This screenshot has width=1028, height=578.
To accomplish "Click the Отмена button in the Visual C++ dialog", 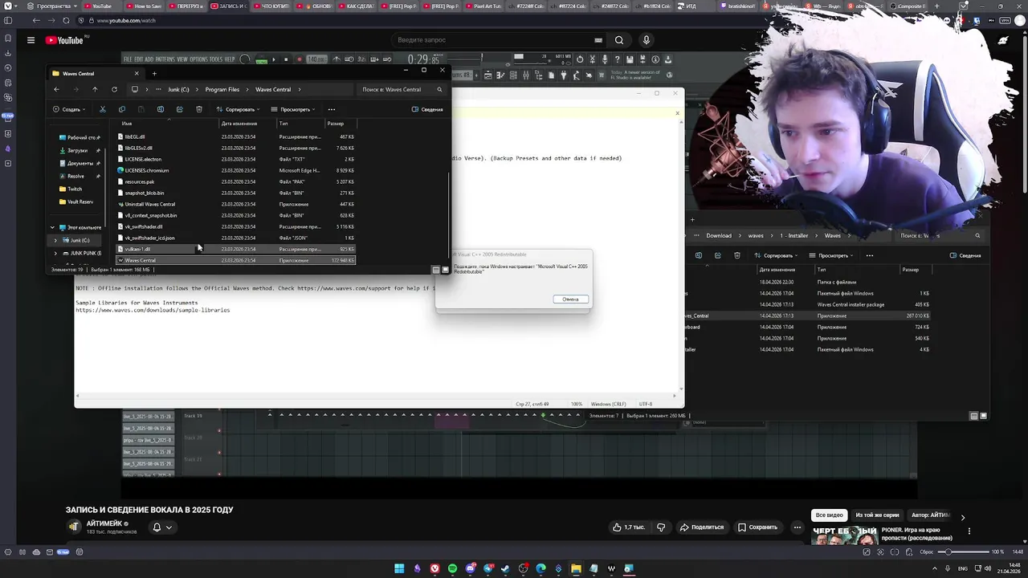I will [570, 299].
